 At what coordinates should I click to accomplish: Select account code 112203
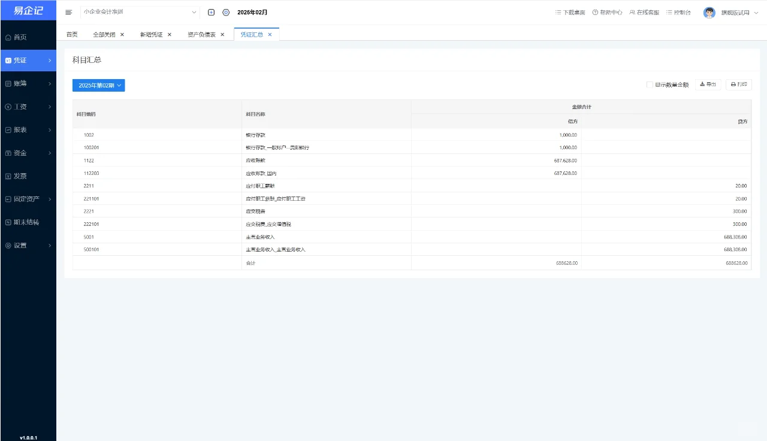pos(92,173)
